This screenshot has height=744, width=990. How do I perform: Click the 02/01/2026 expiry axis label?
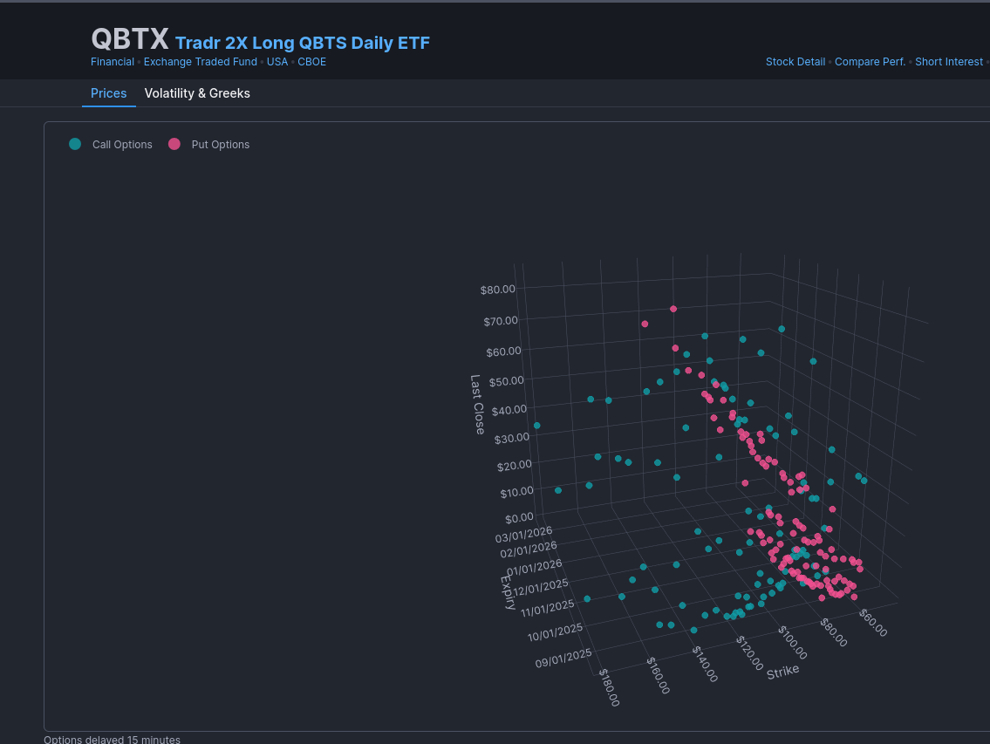click(x=529, y=549)
